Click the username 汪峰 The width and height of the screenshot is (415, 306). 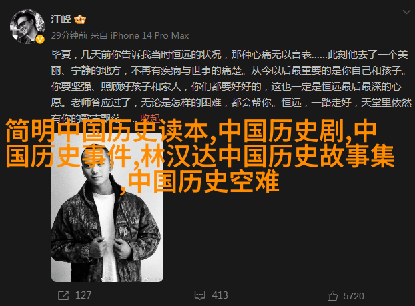pyautogui.click(x=61, y=19)
